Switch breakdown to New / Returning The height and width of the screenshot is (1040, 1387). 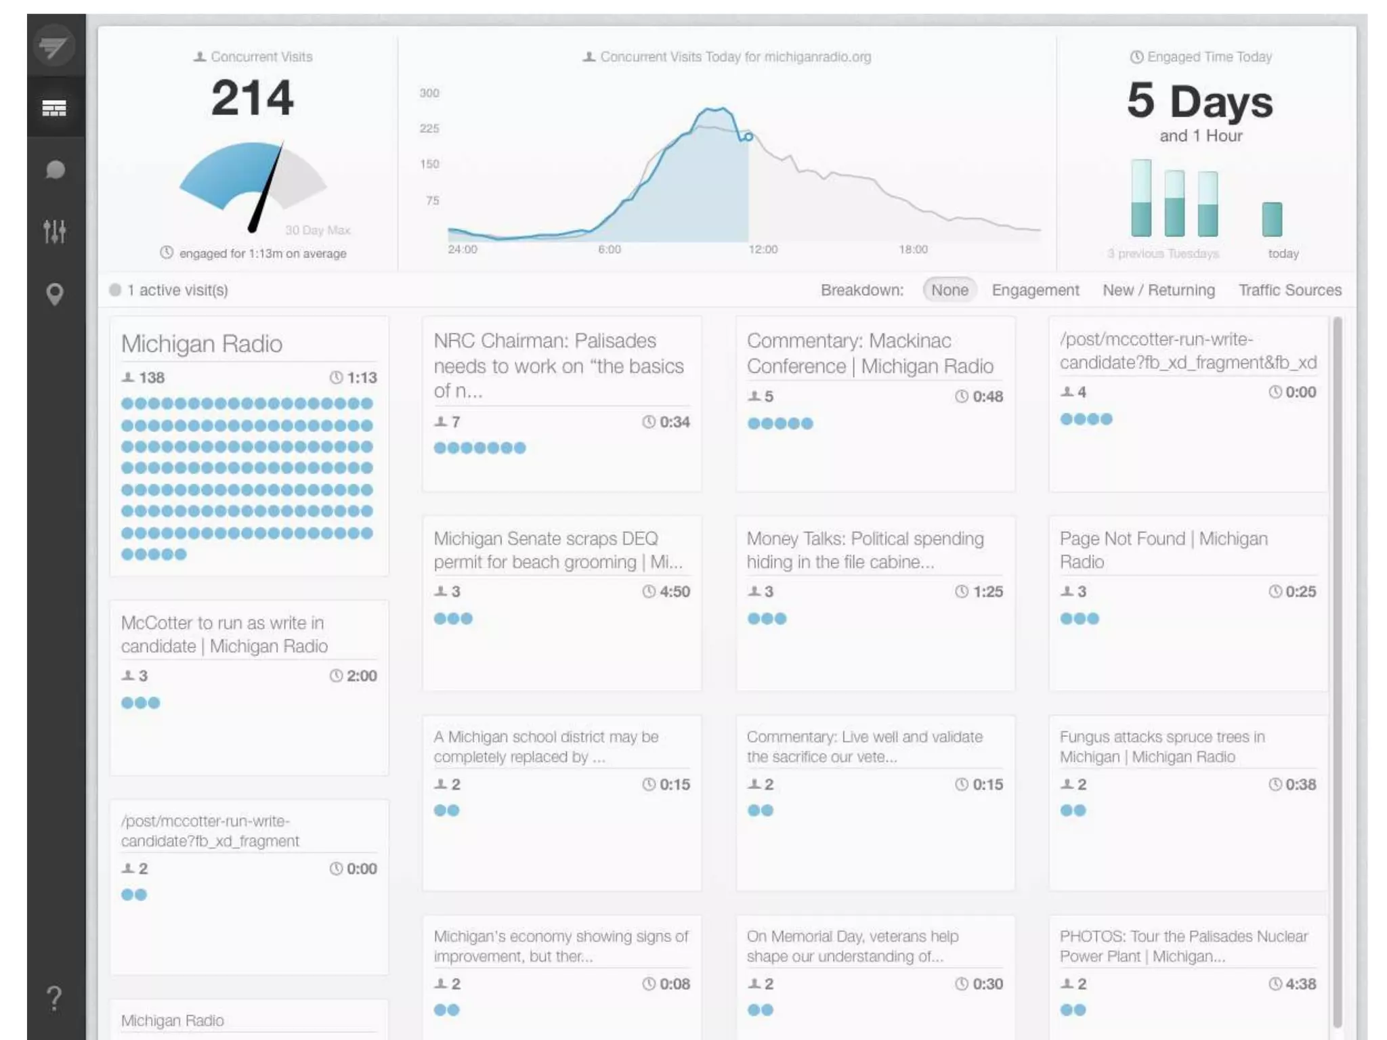pyautogui.click(x=1158, y=290)
